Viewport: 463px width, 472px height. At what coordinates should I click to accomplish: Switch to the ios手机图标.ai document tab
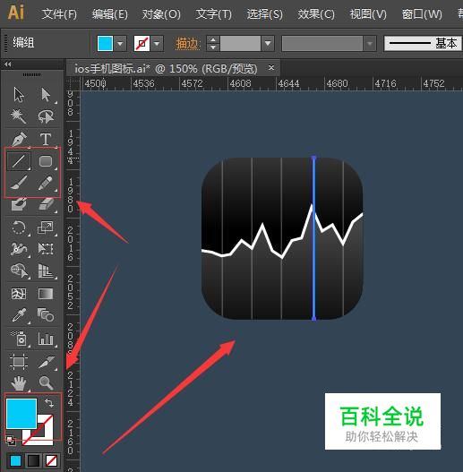[x=166, y=69]
